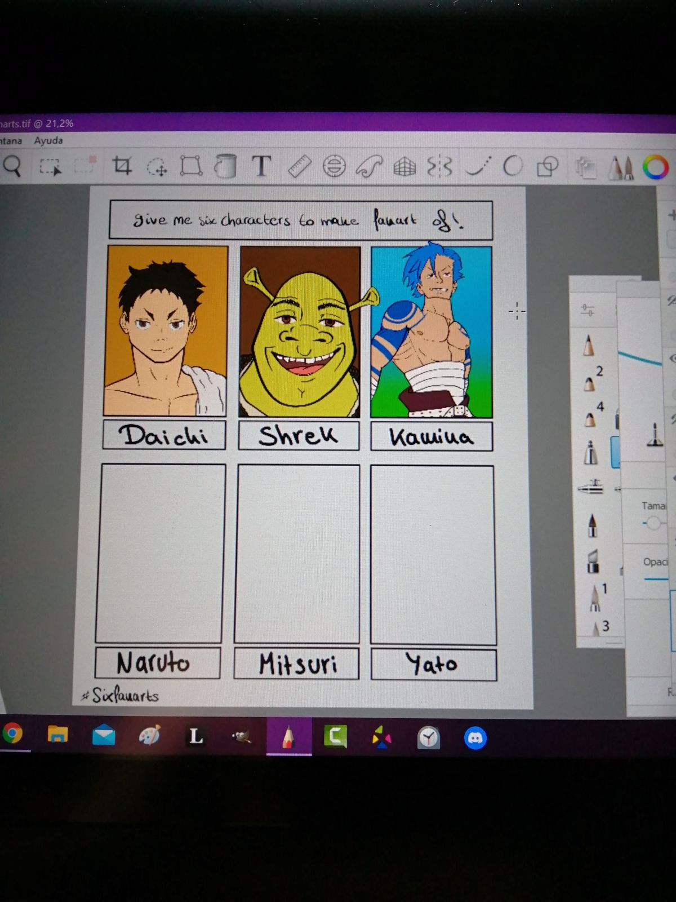Click the Opacidad opacity slider
The image size is (676, 902).
[x=657, y=579]
